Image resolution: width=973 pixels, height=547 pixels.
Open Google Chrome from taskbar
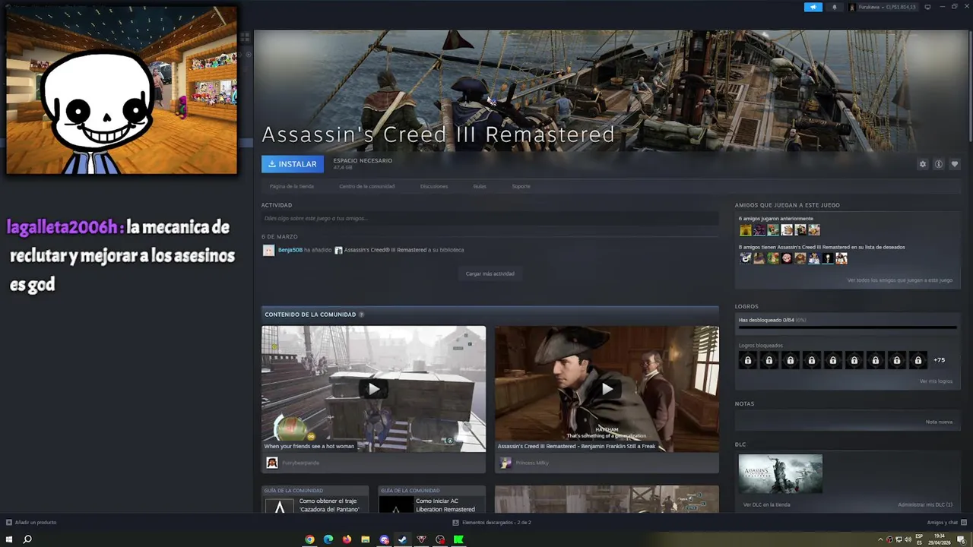point(309,539)
